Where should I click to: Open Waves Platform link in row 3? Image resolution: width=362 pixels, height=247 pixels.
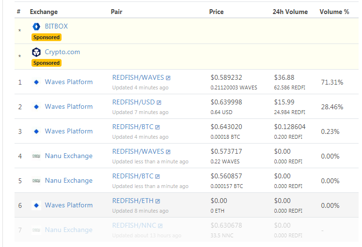pyautogui.click(x=68, y=131)
